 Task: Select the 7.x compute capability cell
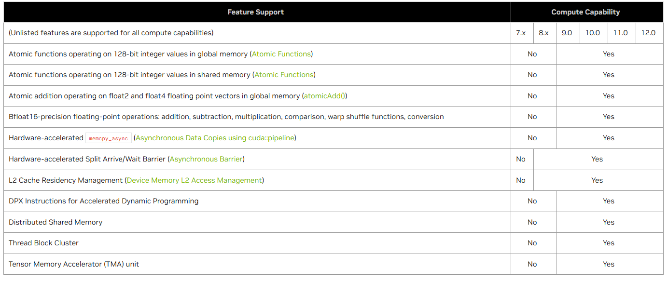(x=521, y=33)
